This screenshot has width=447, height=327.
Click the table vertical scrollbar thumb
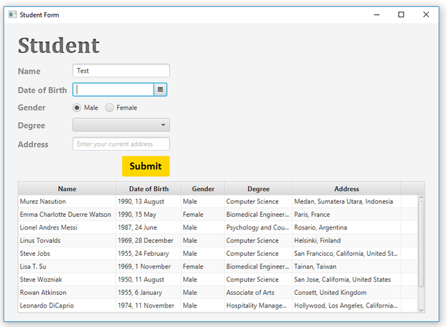421,244
